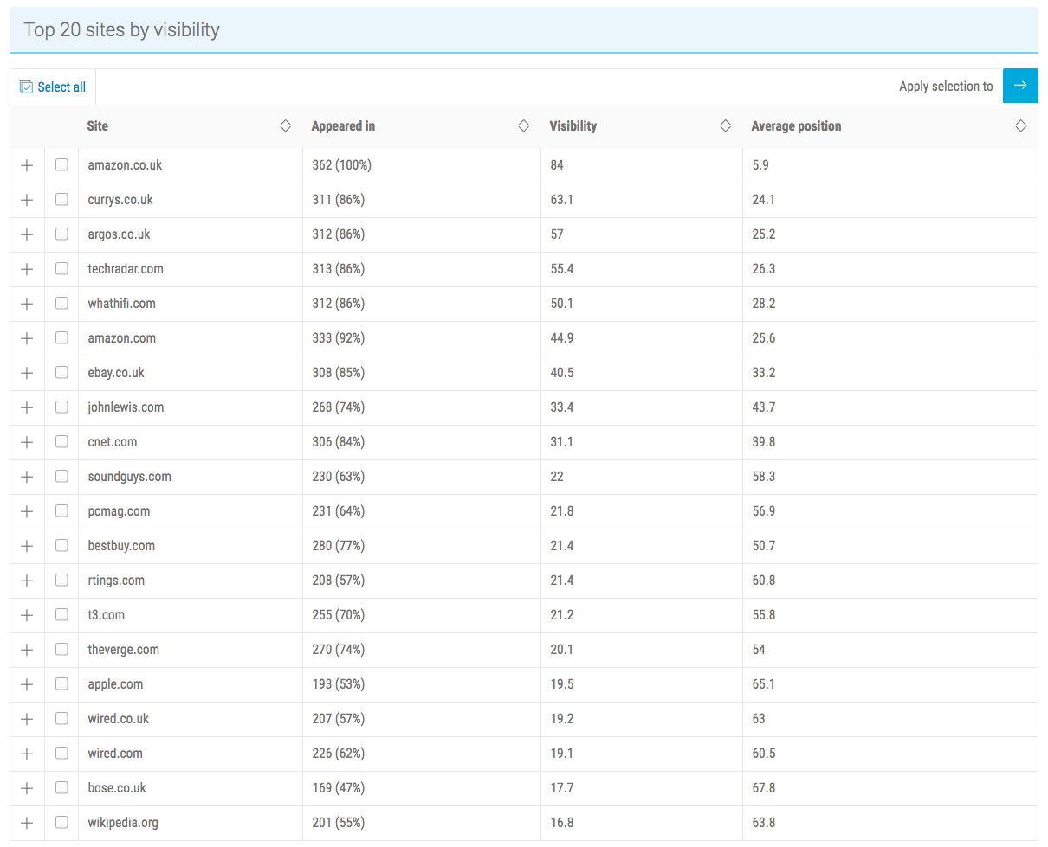Expand the whathifi.com row
The height and width of the screenshot is (847, 1048).
pyautogui.click(x=27, y=304)
